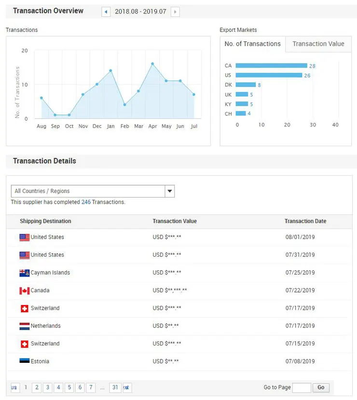Go to page 4

58,387
